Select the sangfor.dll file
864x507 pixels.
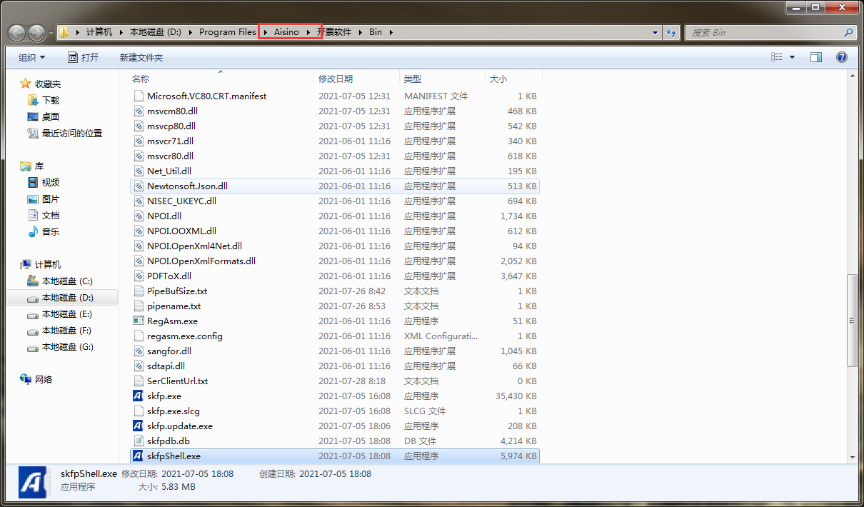point(335,351)
